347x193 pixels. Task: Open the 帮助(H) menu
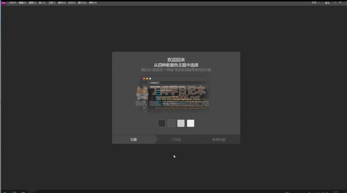[x=93, y=3]
